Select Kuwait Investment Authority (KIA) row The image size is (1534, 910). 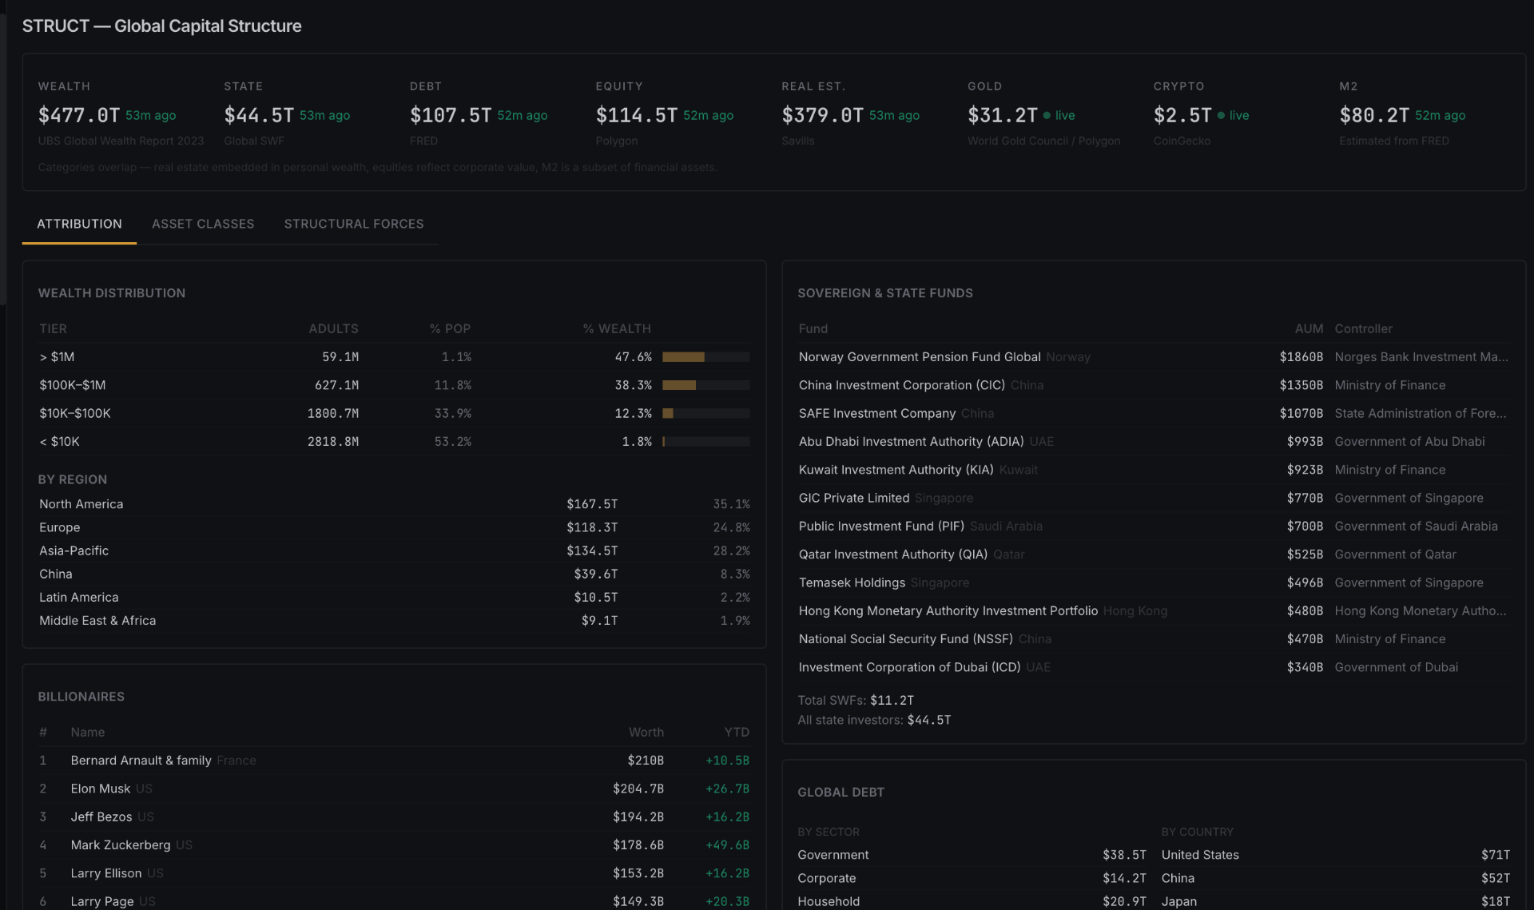coord(1154,470)
